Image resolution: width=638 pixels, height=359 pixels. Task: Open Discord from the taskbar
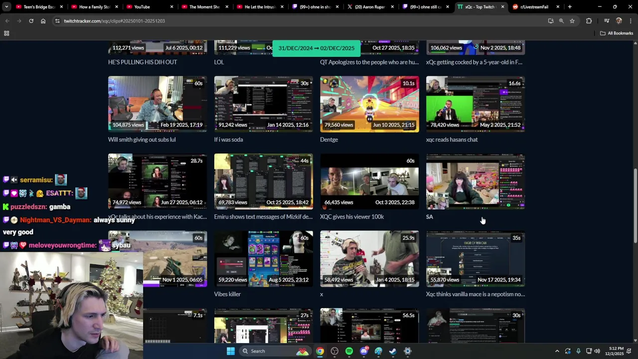click(364, 351)
